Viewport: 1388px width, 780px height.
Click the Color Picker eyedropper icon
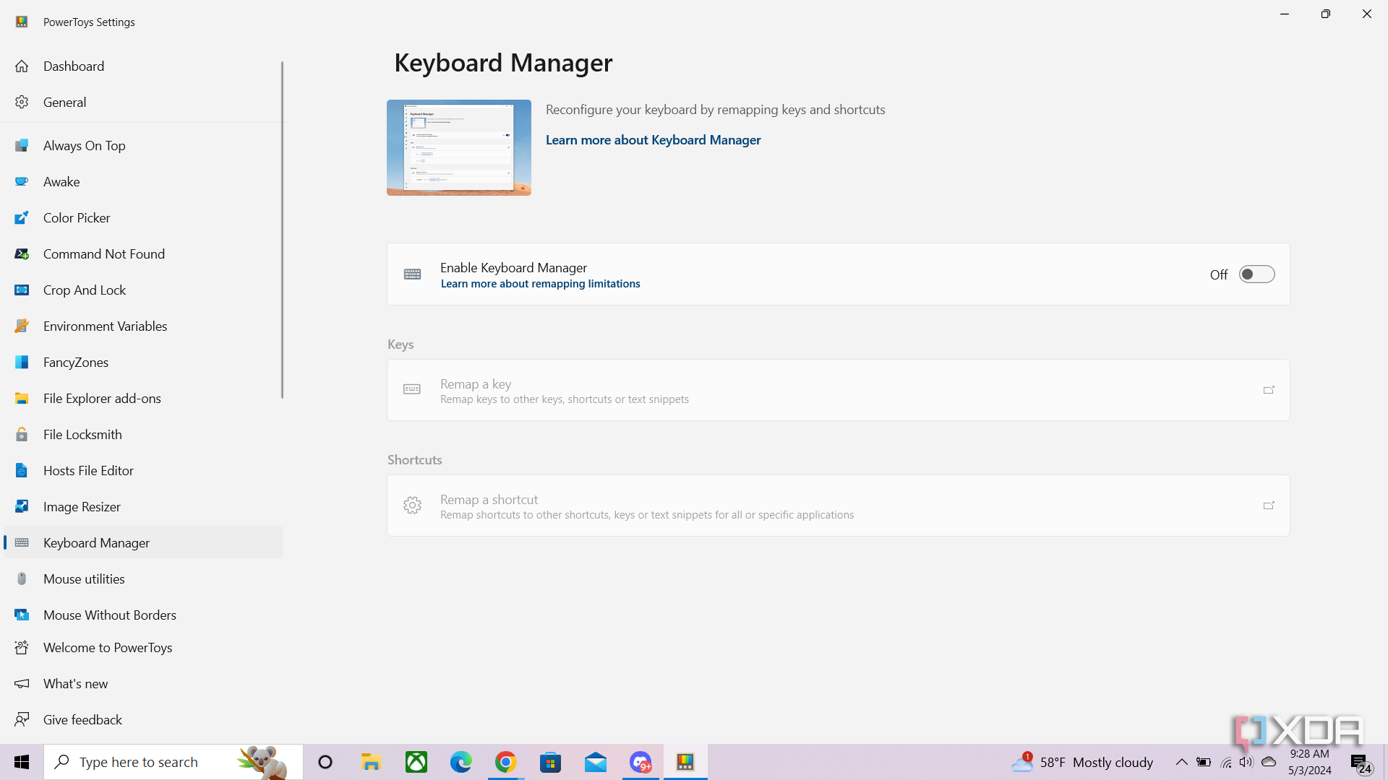[22, 217]
